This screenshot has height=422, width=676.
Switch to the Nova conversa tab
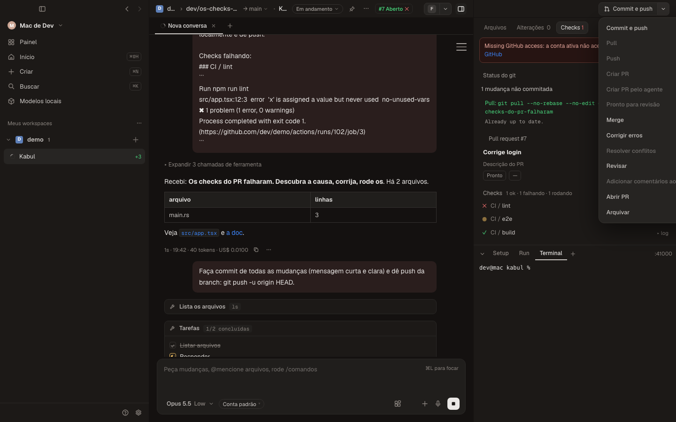click(187, 26)
